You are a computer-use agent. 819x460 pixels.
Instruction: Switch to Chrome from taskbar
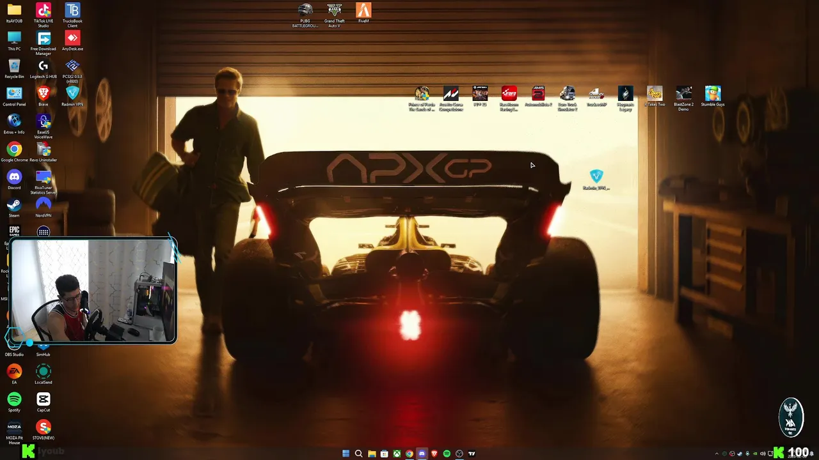point(409,454)
